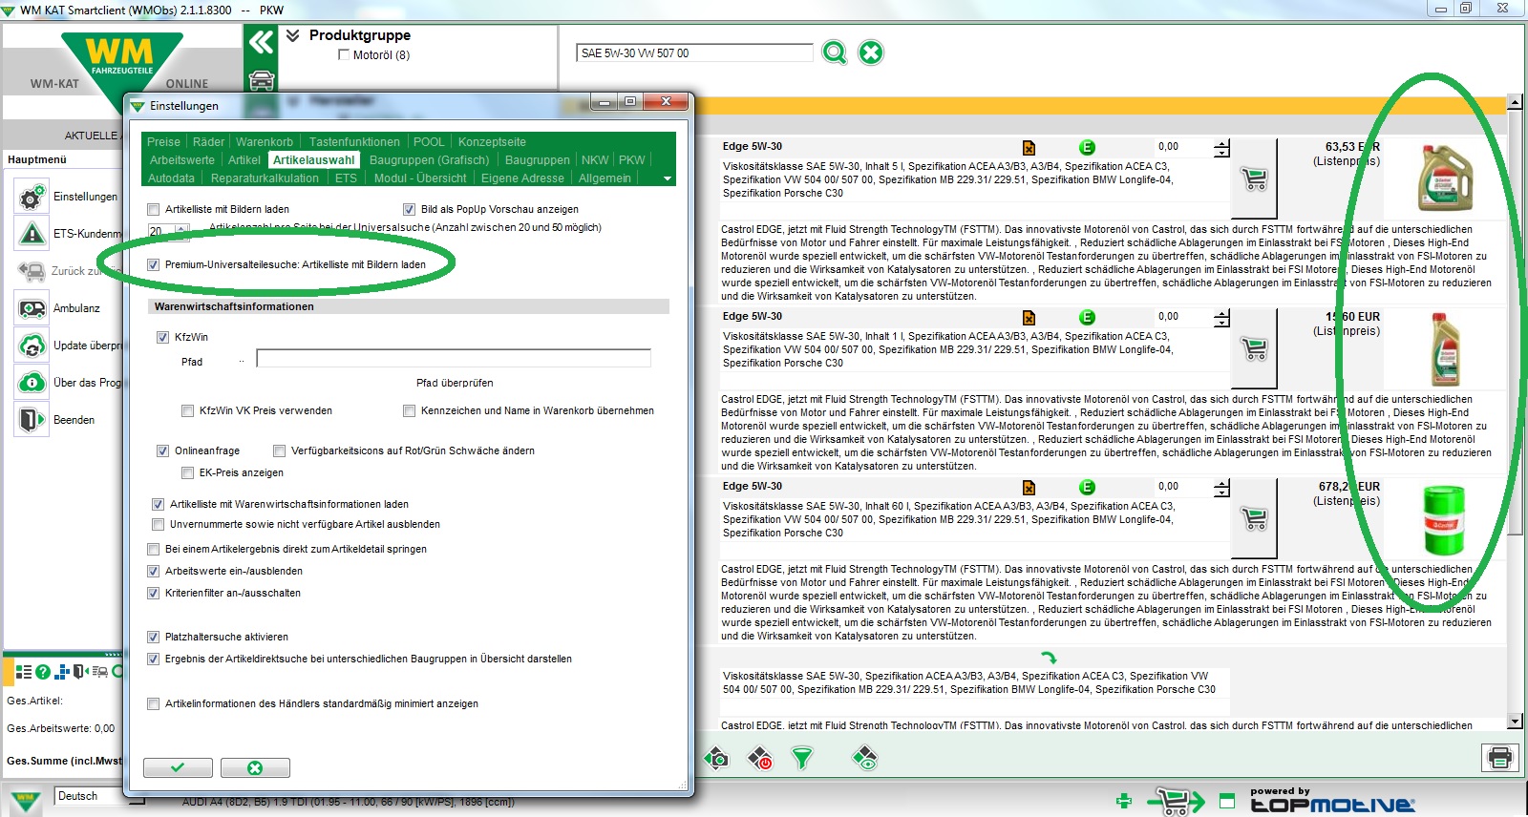Toggle Bild als PopUp Vorschau anzeigen
This screenshot has width=1528, height=817.
[x=410, y=209]
